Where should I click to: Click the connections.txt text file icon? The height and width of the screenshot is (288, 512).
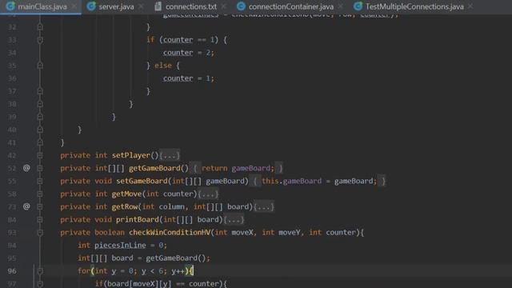pos(158,6)
